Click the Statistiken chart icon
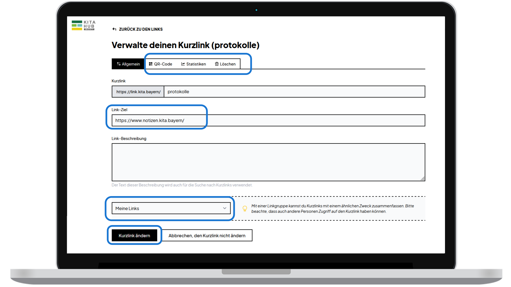Viewport: 511px width, 287px height. tap(183, 64)
